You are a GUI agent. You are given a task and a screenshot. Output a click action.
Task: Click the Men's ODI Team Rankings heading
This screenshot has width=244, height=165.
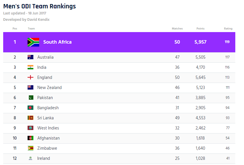click(39, 6)
